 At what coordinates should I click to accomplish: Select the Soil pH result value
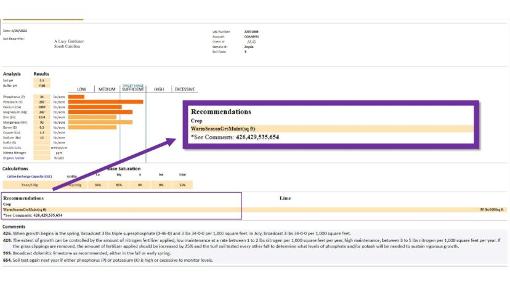pos(42,81)
